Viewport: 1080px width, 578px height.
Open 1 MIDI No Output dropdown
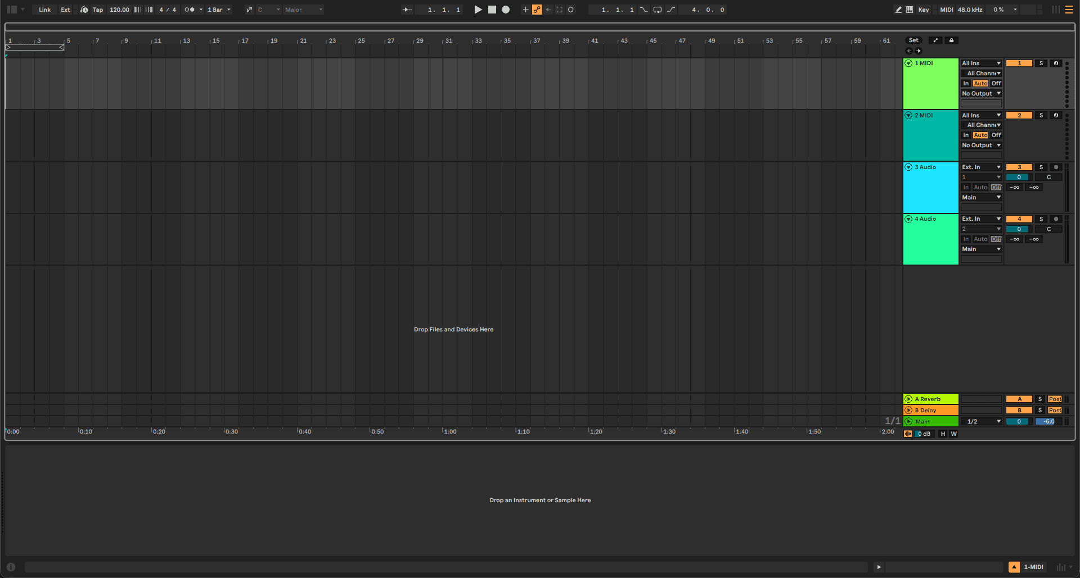tap(982, 93)
